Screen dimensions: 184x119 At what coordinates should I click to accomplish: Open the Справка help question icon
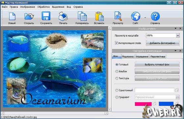155,16
